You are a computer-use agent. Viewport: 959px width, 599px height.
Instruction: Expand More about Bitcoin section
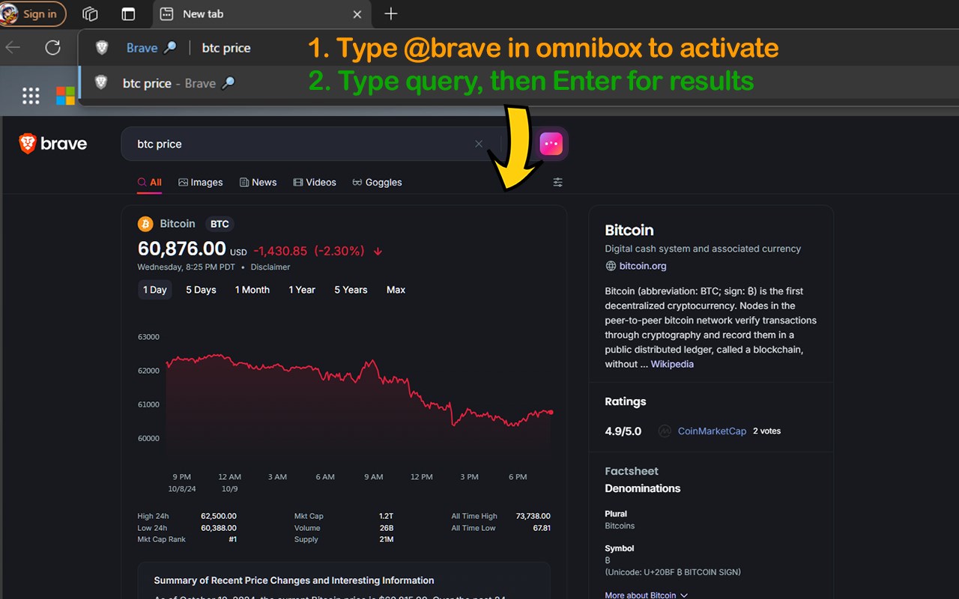click(x=647, y=595)
